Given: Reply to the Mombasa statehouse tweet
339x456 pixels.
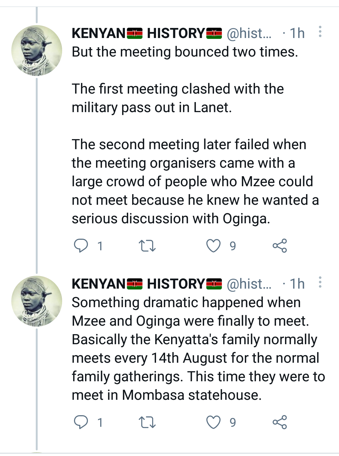Looking at the screenshot, I should [81, 422].
